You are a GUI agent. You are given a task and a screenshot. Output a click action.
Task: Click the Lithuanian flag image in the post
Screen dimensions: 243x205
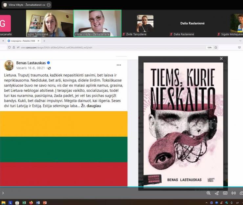(64, 149)
